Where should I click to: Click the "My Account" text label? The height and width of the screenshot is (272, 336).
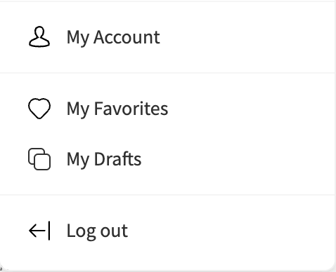click(113, 38)
